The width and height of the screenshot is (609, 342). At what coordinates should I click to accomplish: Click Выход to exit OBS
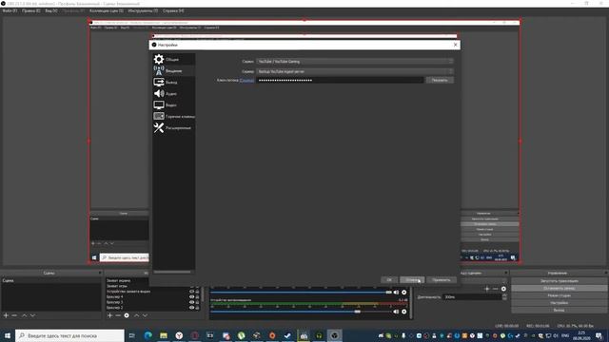point(560,311)
